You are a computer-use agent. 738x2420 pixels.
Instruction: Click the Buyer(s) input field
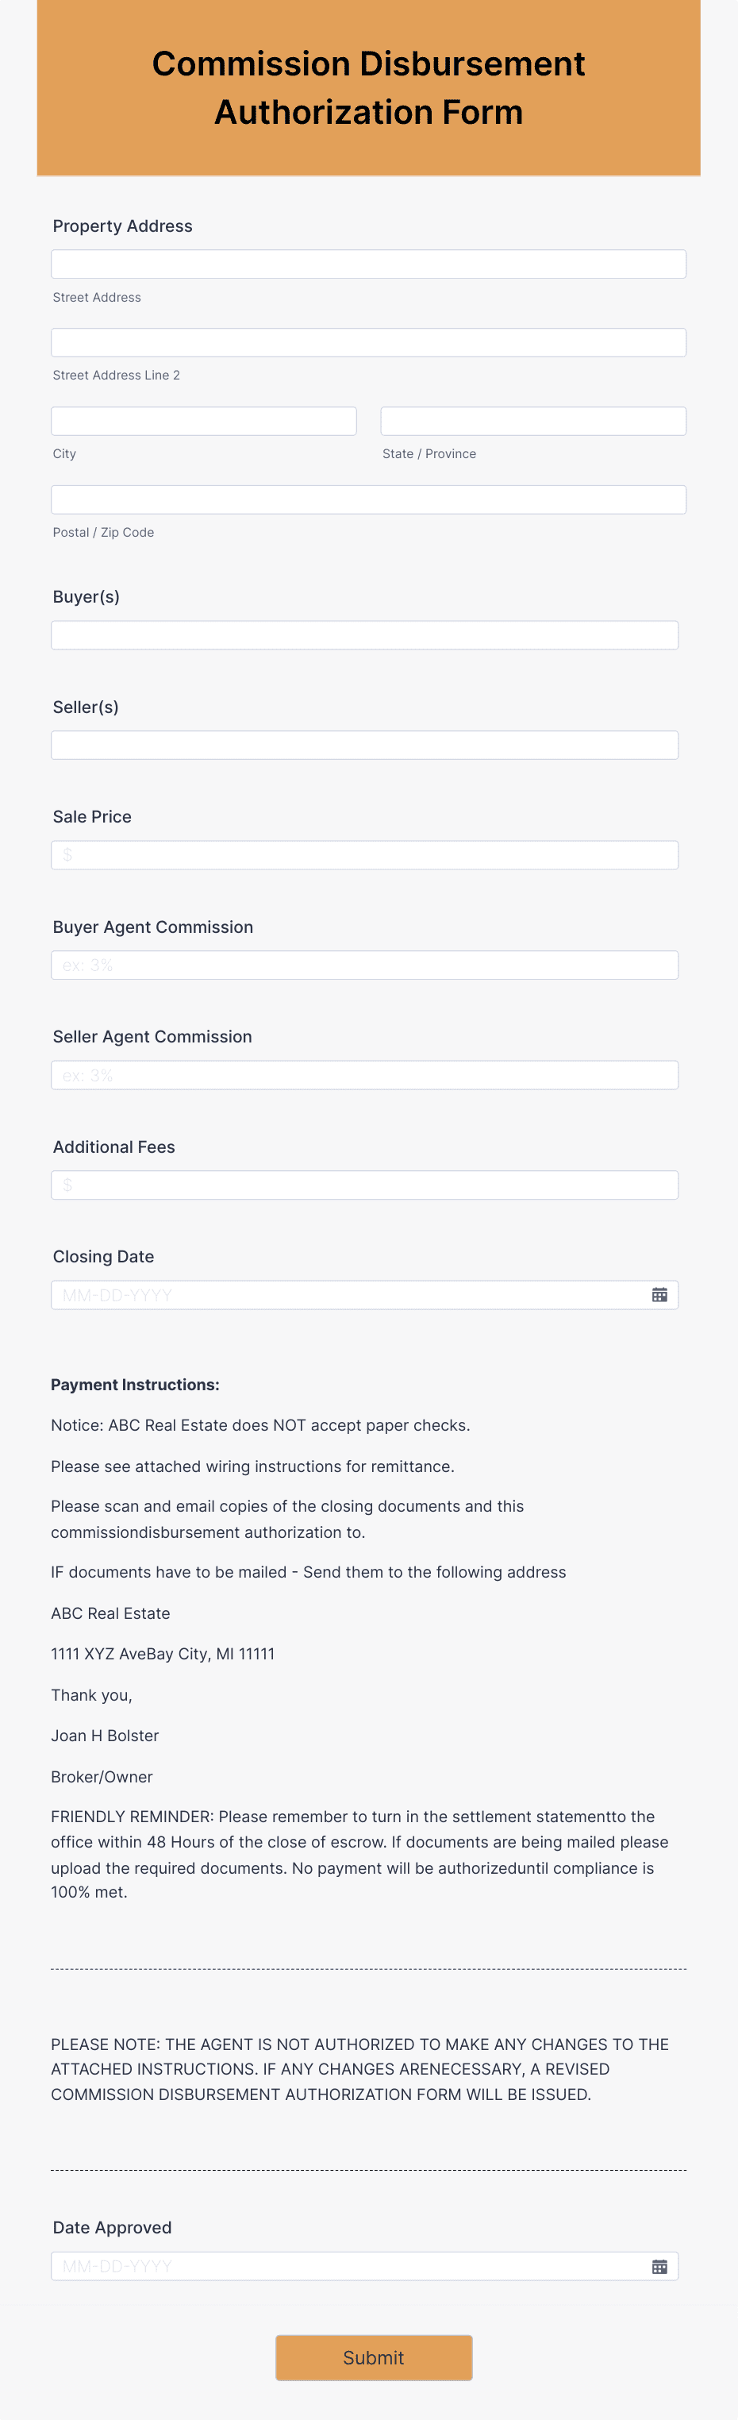[x=365, y=635]
